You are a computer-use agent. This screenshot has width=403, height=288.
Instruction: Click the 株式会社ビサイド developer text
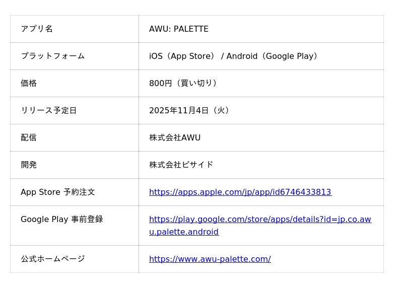(181, 165)
